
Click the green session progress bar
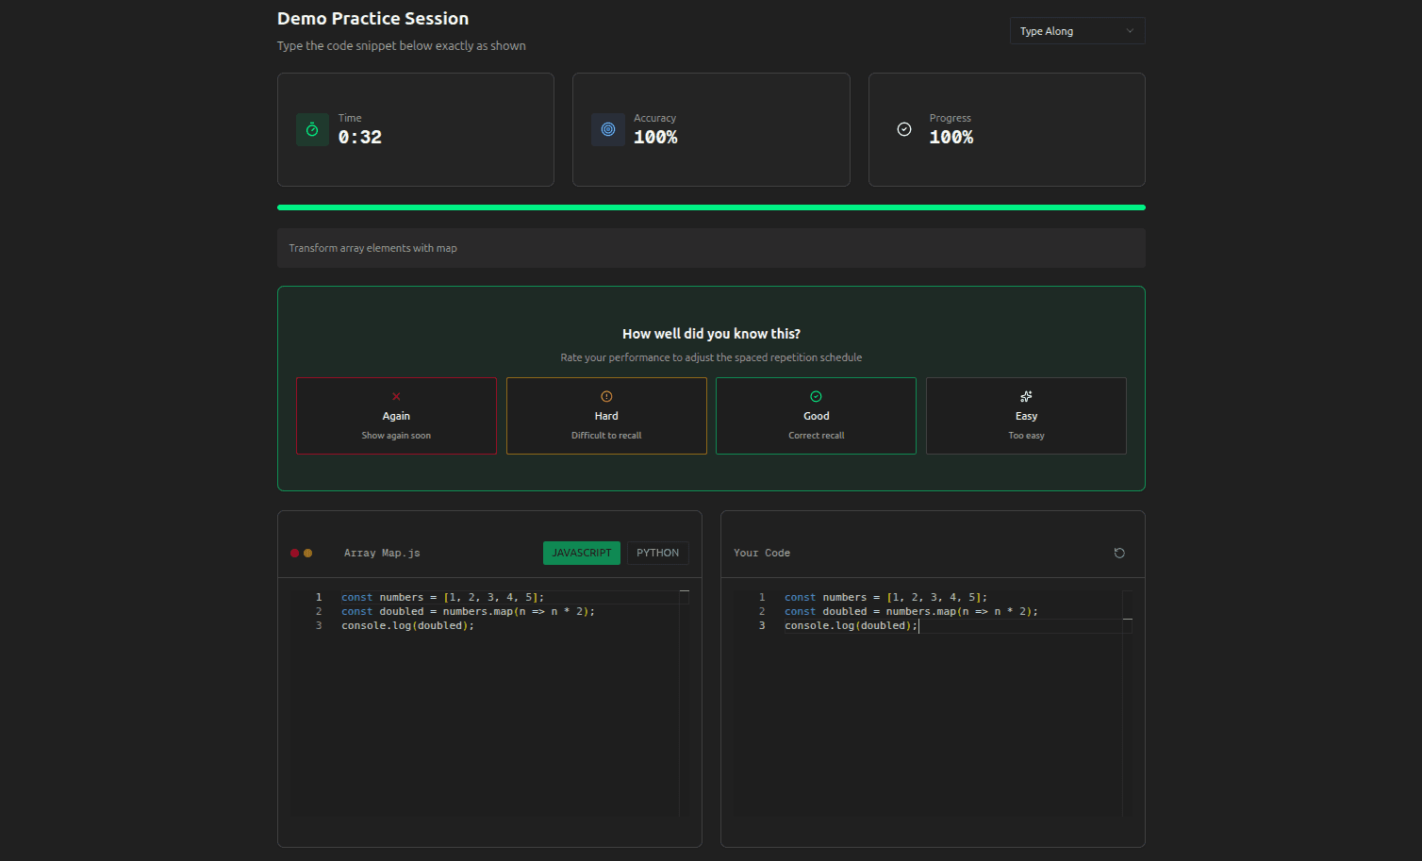click(x=711, y=207)
